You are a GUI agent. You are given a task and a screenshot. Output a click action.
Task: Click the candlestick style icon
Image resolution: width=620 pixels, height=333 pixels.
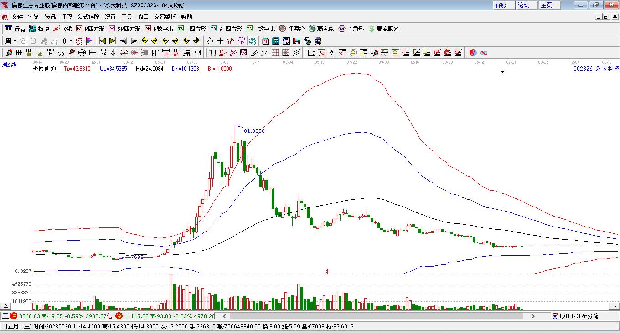pos(65,41)
